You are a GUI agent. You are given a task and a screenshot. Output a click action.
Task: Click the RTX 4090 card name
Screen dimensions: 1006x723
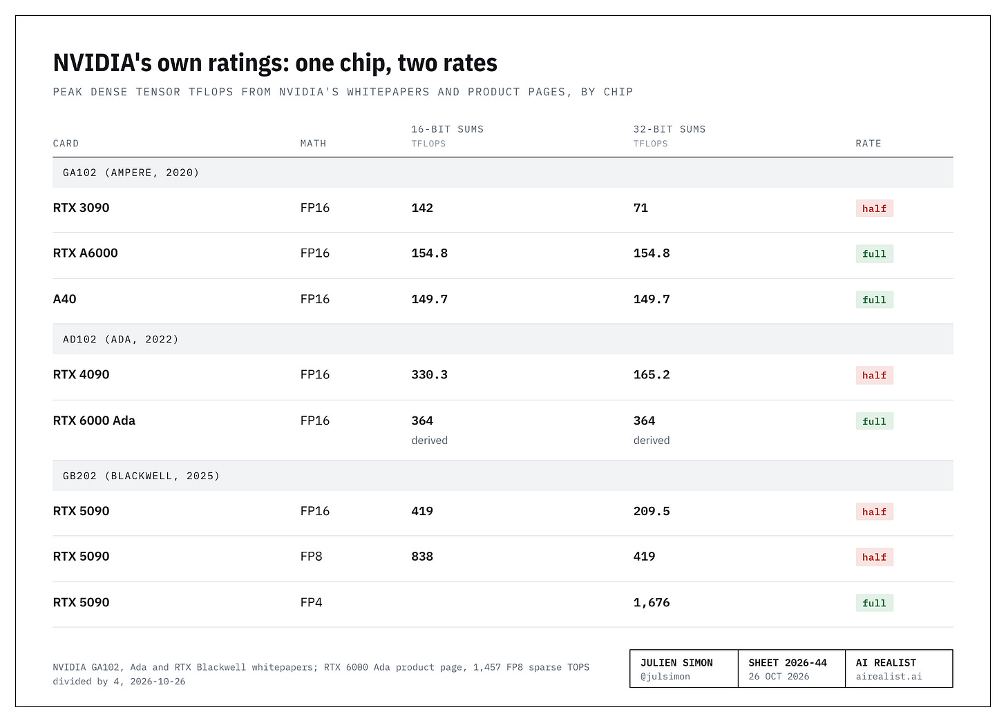(x=81, y=374)
